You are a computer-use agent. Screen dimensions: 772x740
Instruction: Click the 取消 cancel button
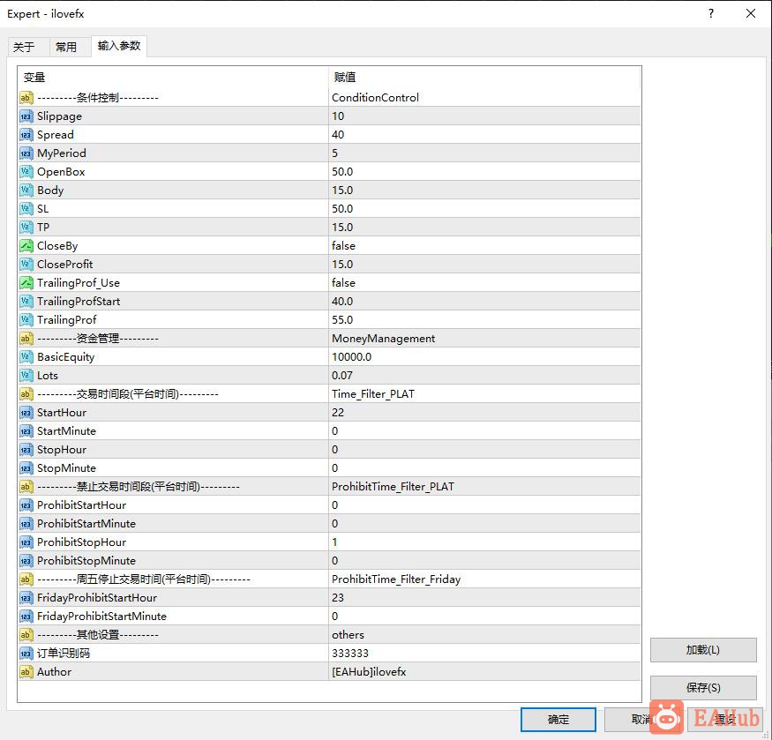pyautogui.click(x=641, y=720)
